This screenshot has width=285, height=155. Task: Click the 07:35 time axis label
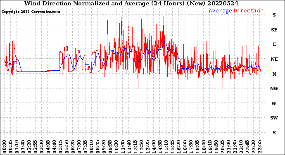[x=85, y=147]
